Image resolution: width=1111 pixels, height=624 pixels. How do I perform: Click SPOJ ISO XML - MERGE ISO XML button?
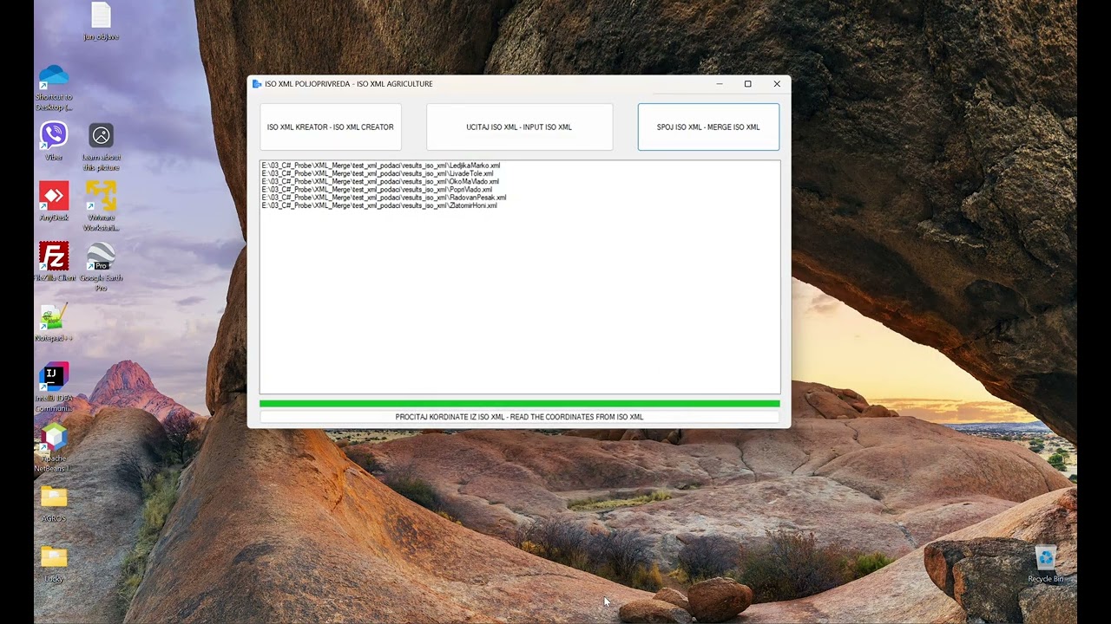click(708, 127)
